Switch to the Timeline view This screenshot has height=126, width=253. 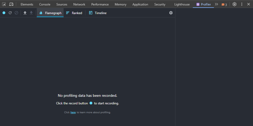point(98,13)
